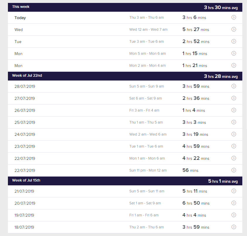
Task: Click arrow for Mon 5 am - 6 am entry
Action: tap(234, 54)
